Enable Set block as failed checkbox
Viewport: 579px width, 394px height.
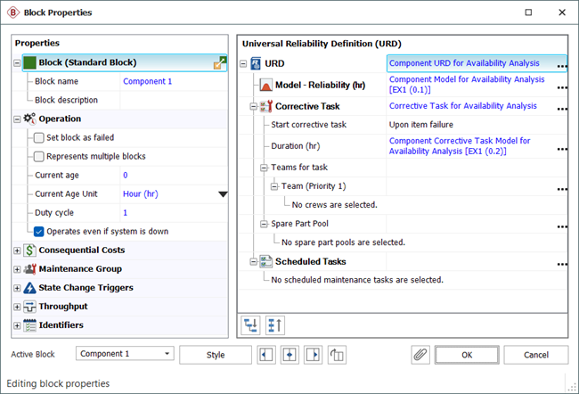(39, 137)
